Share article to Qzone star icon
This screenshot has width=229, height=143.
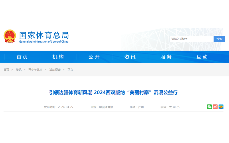click(221, 107)
